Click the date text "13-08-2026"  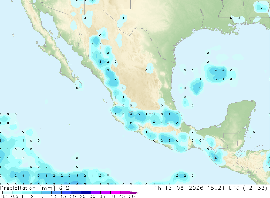[x=184, y=188]
